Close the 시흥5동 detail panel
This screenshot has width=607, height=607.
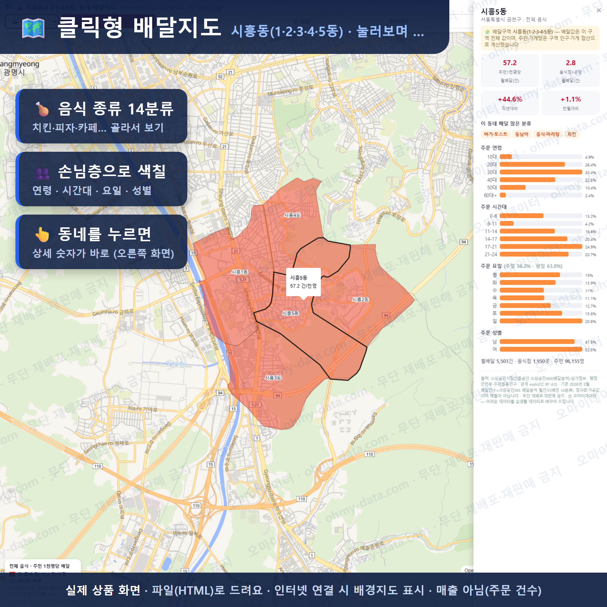tap(598, 10)
